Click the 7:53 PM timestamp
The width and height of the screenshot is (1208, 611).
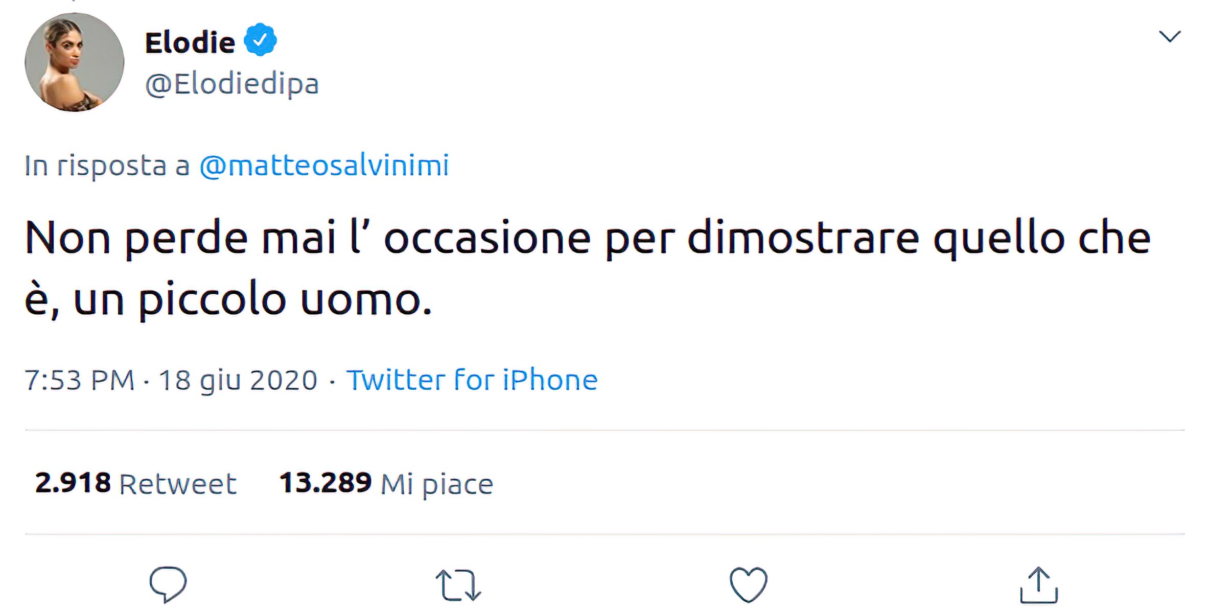(80, 381)
